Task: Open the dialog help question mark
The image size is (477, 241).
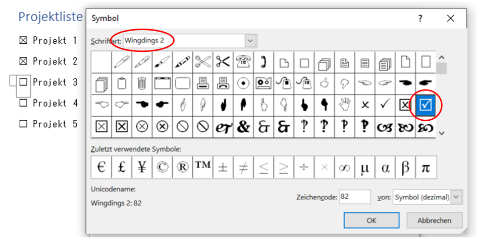Action: (x=420, y=19)
